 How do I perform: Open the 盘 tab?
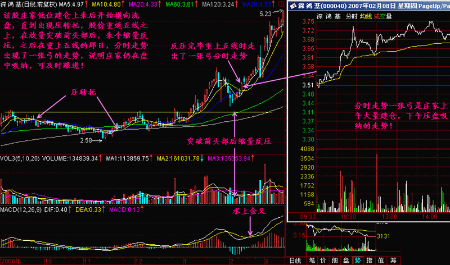click(x=346, y=261)
